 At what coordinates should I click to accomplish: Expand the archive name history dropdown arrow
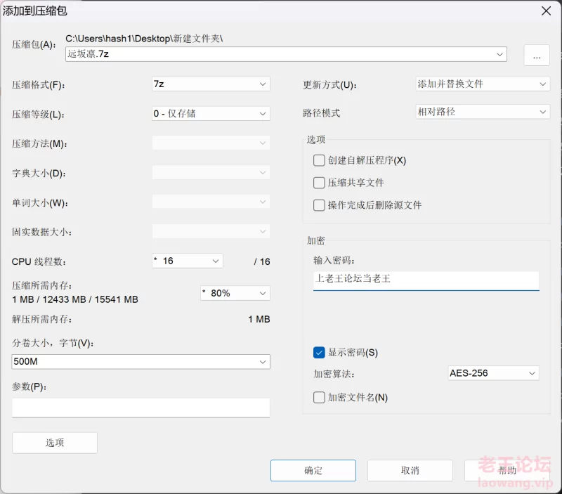[x=499, y=55]
